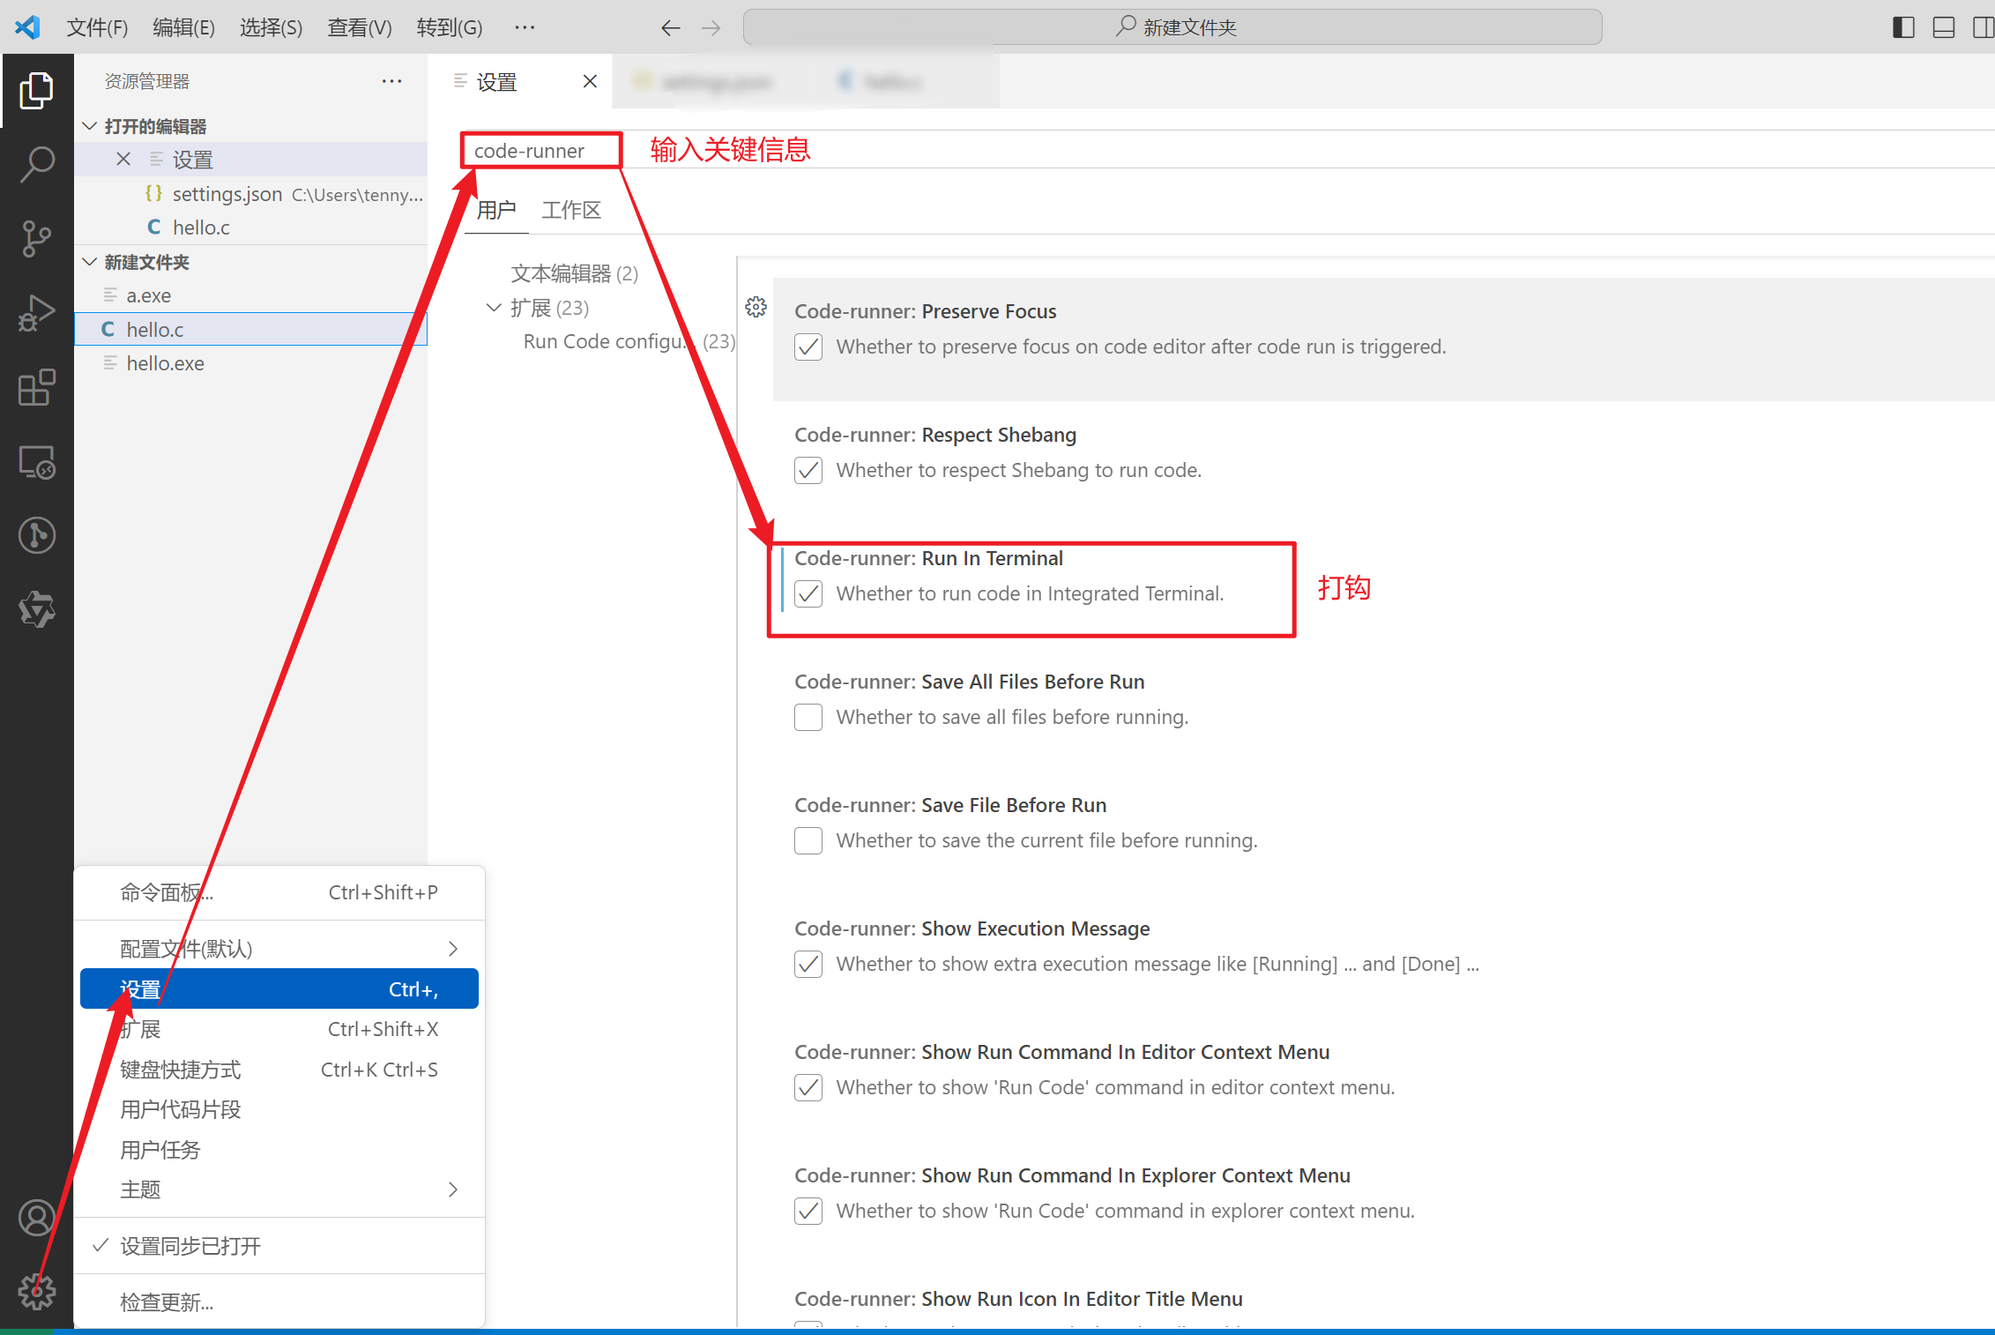The image size is (1995, 1335).
Task: Click the Manage gear icon at bottom
Action: [37, 1291]
